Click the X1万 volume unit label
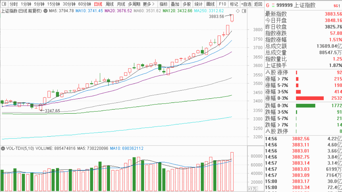 pyautogui.click(x=253, y=189)
